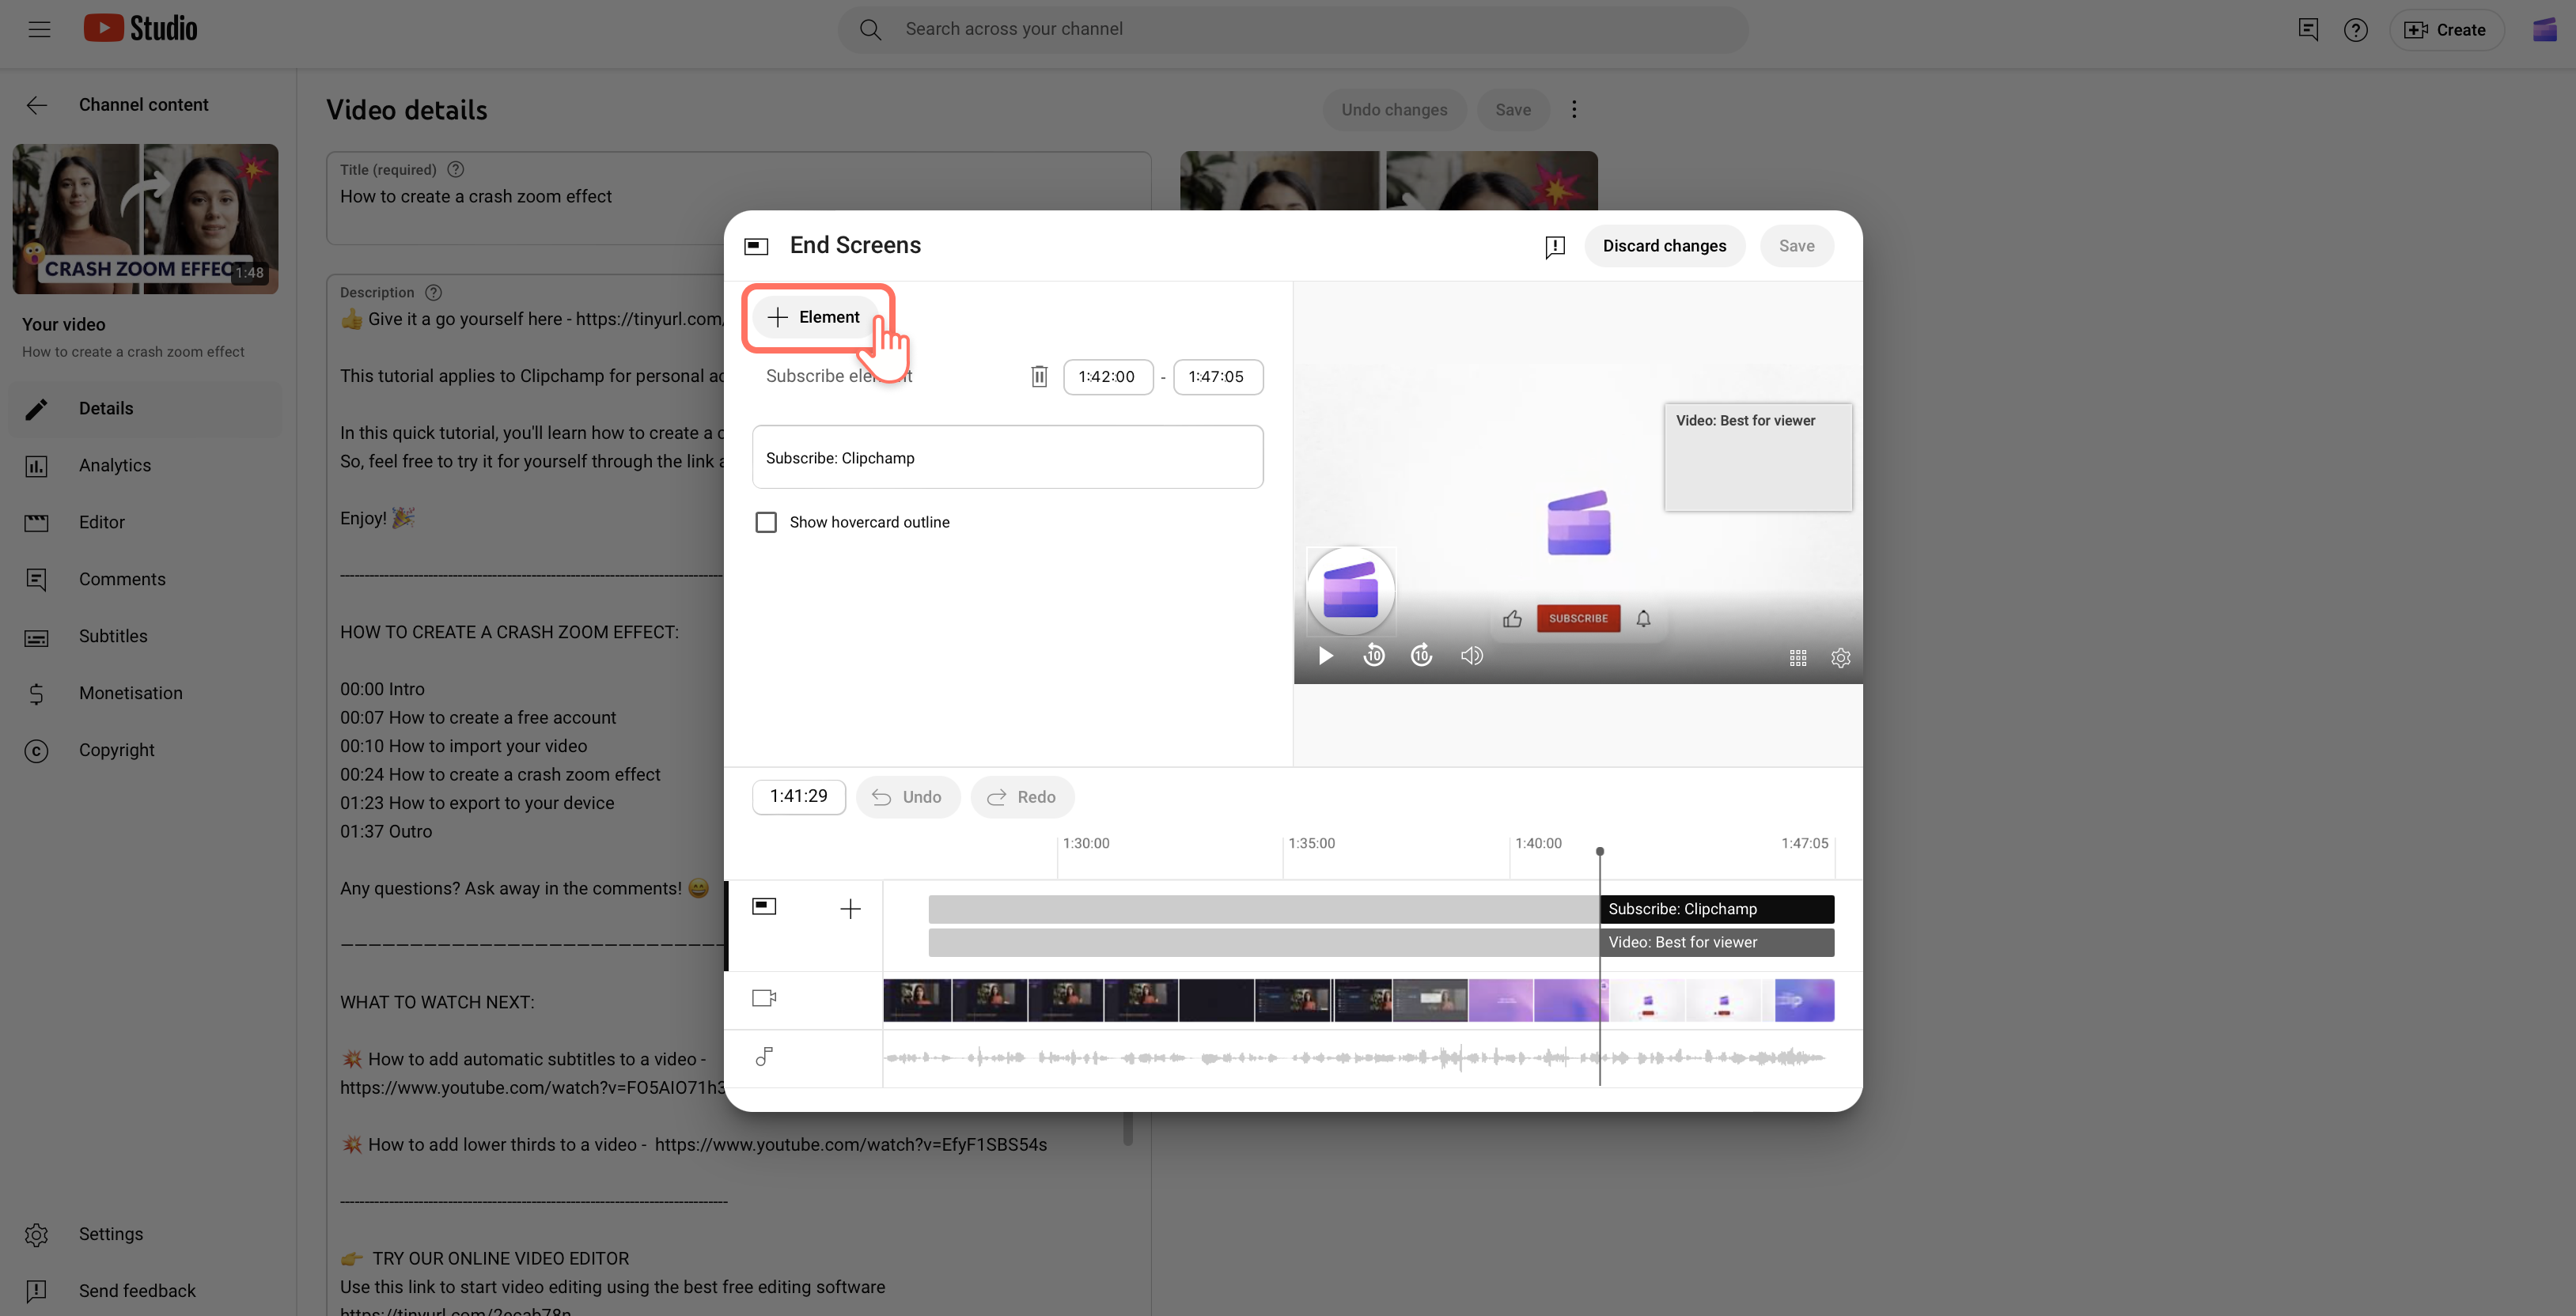The width and height of the screenshot is (2576, 1316).
Task: Open the Subtitles section in the sidebar
Action: point(112,636)
